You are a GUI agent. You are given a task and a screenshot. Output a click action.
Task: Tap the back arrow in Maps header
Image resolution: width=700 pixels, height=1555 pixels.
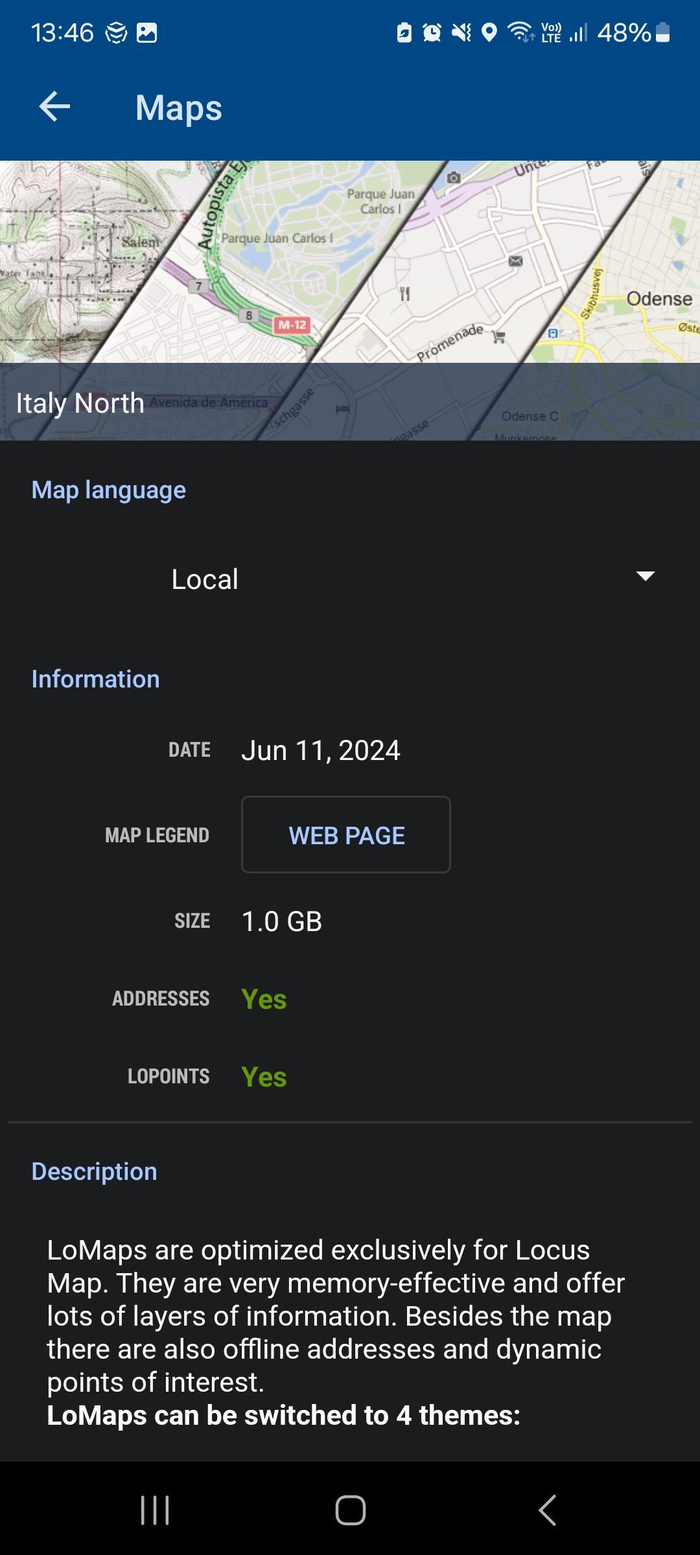54,107
